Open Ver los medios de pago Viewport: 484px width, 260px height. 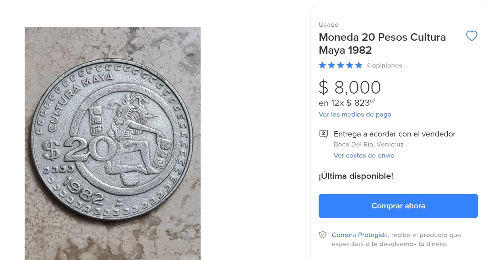tap(355, 114)
